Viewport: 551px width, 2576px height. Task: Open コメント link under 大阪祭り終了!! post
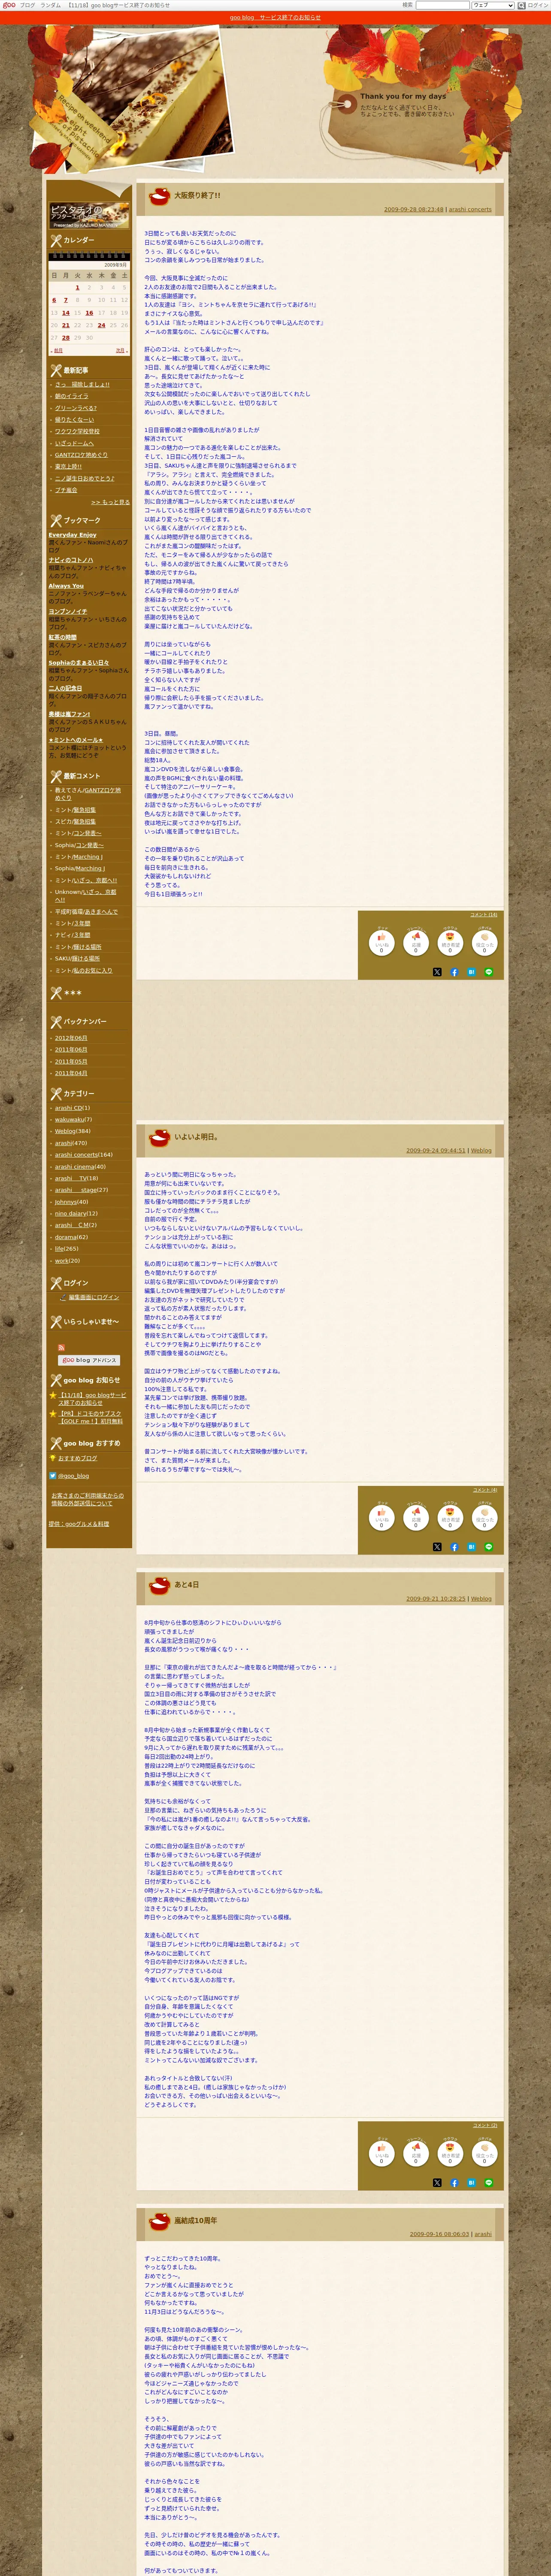(483, 914)
